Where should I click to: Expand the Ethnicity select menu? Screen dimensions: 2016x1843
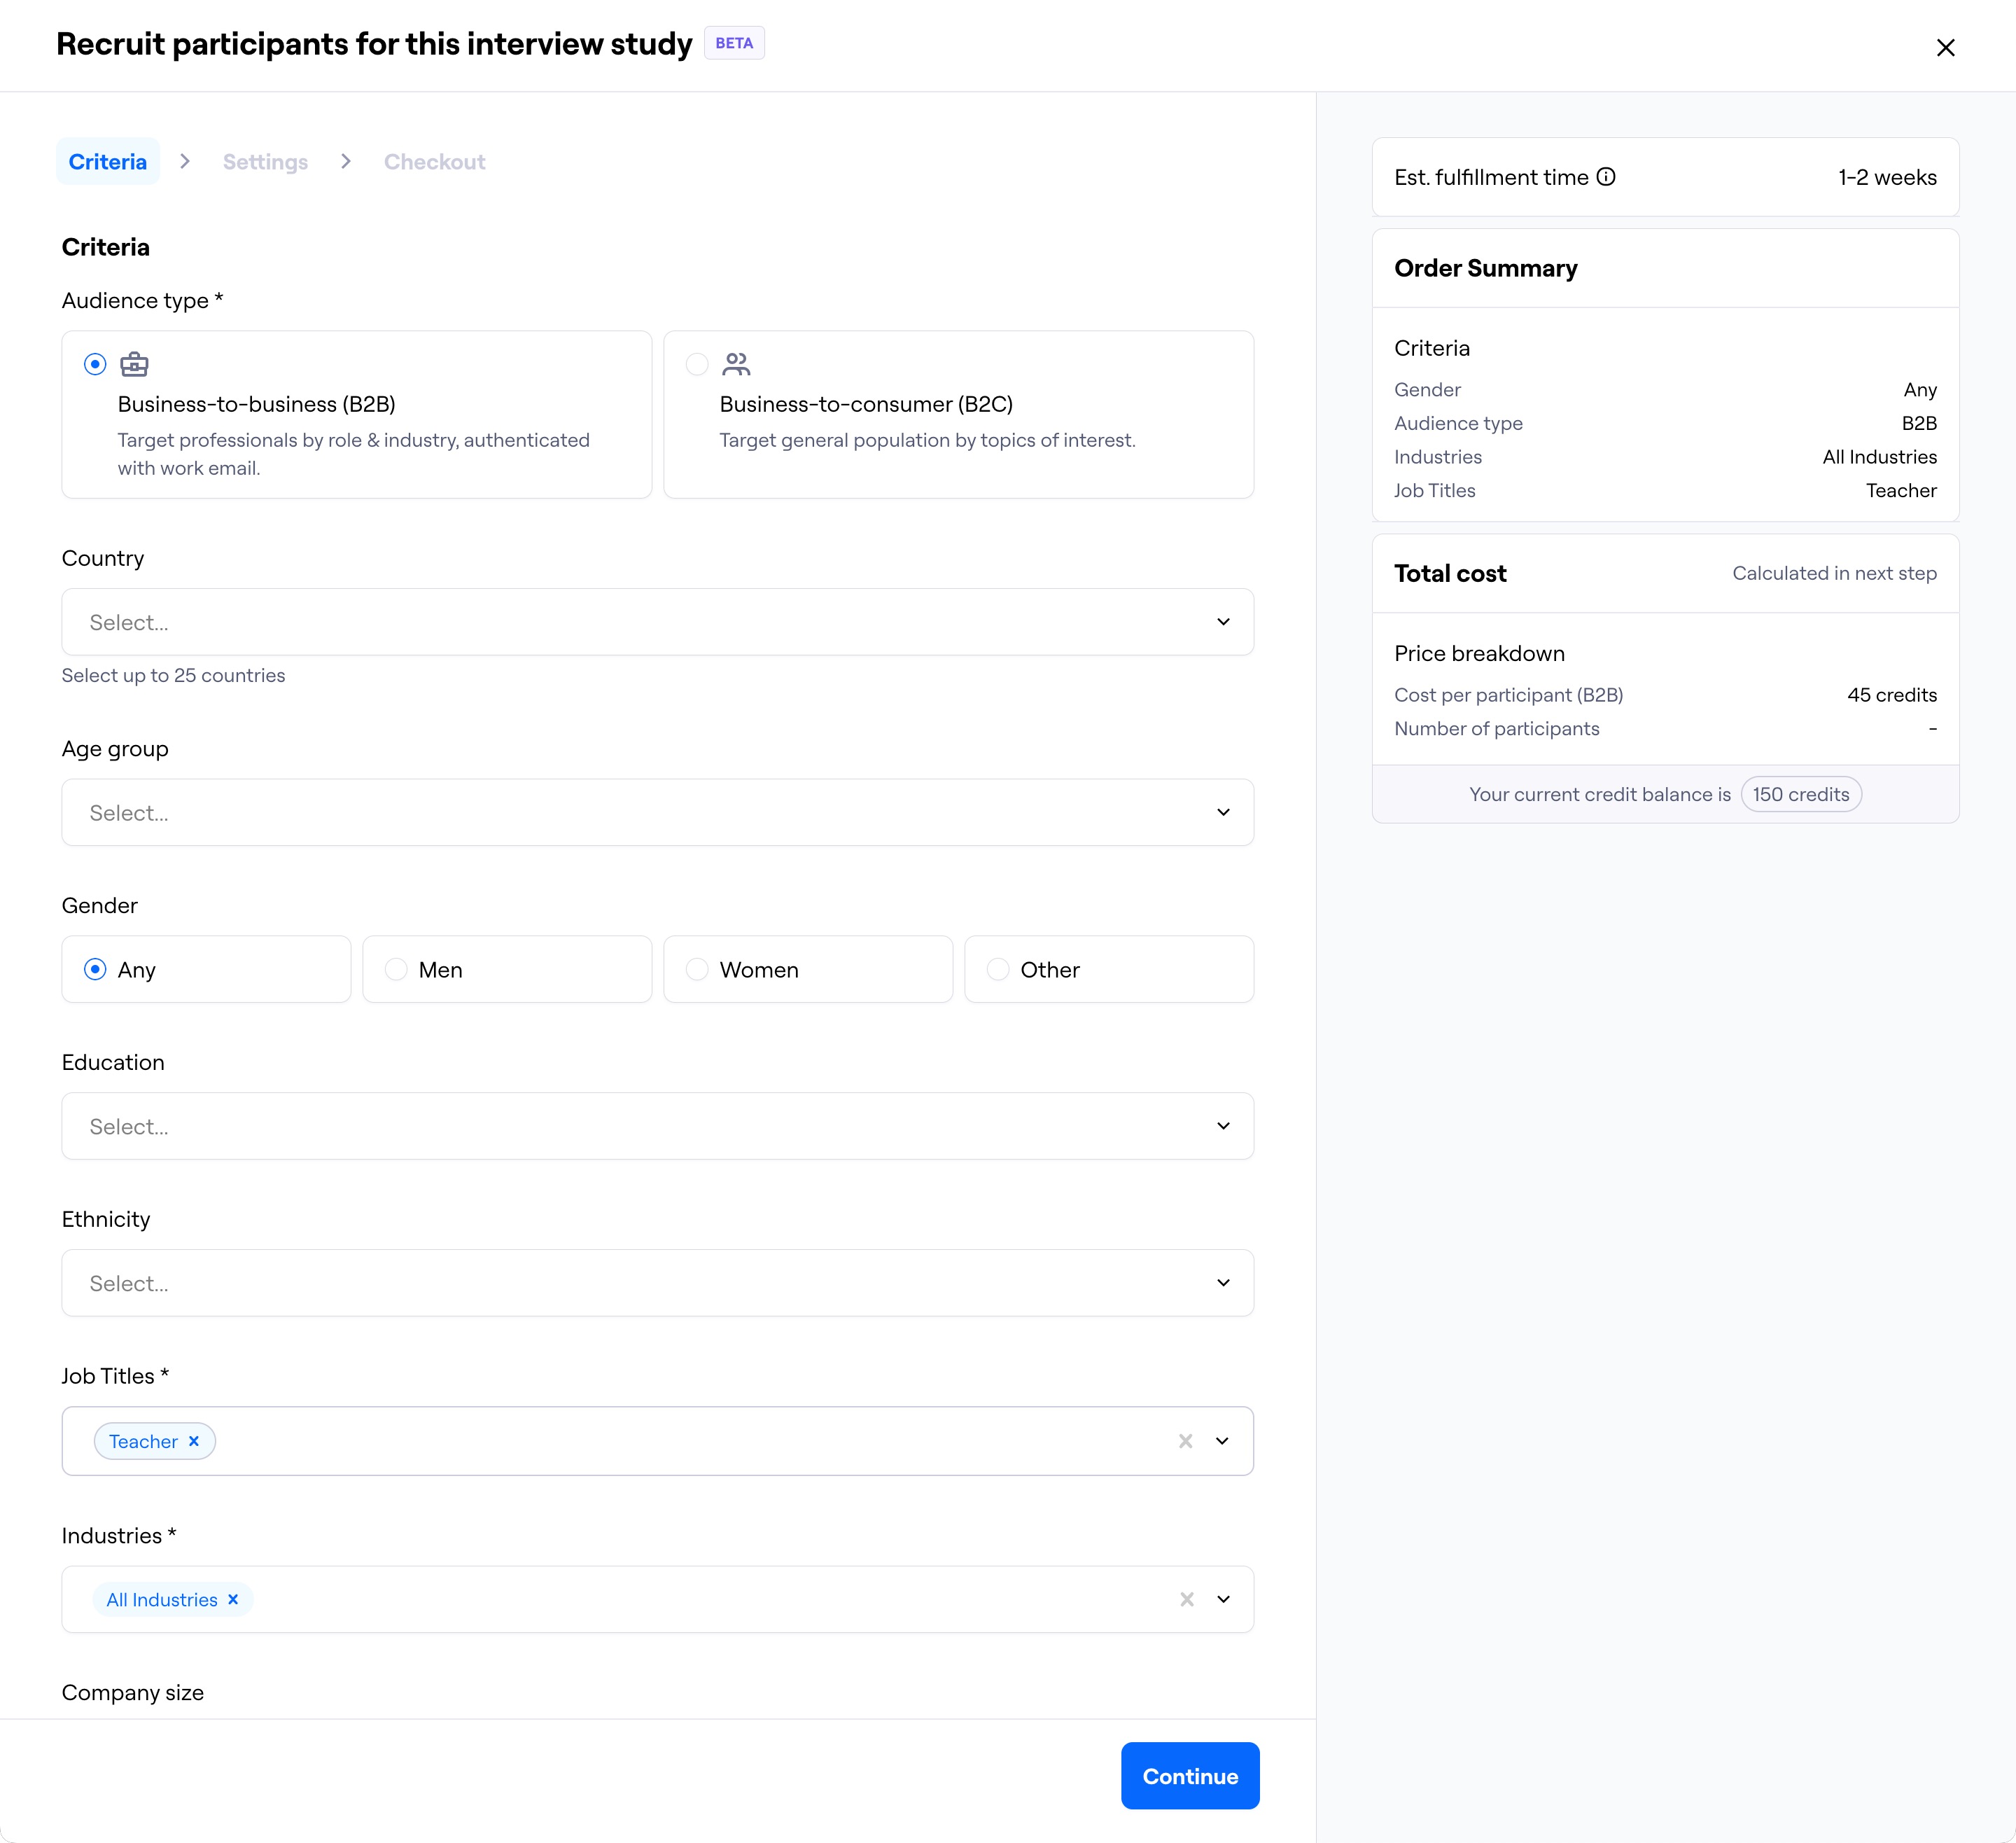click(657, 1283)
